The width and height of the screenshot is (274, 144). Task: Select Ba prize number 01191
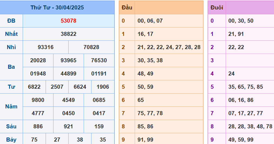(x=99, y=74)
